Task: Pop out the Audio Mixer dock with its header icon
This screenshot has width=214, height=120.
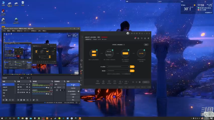Action: coord(52,81)
